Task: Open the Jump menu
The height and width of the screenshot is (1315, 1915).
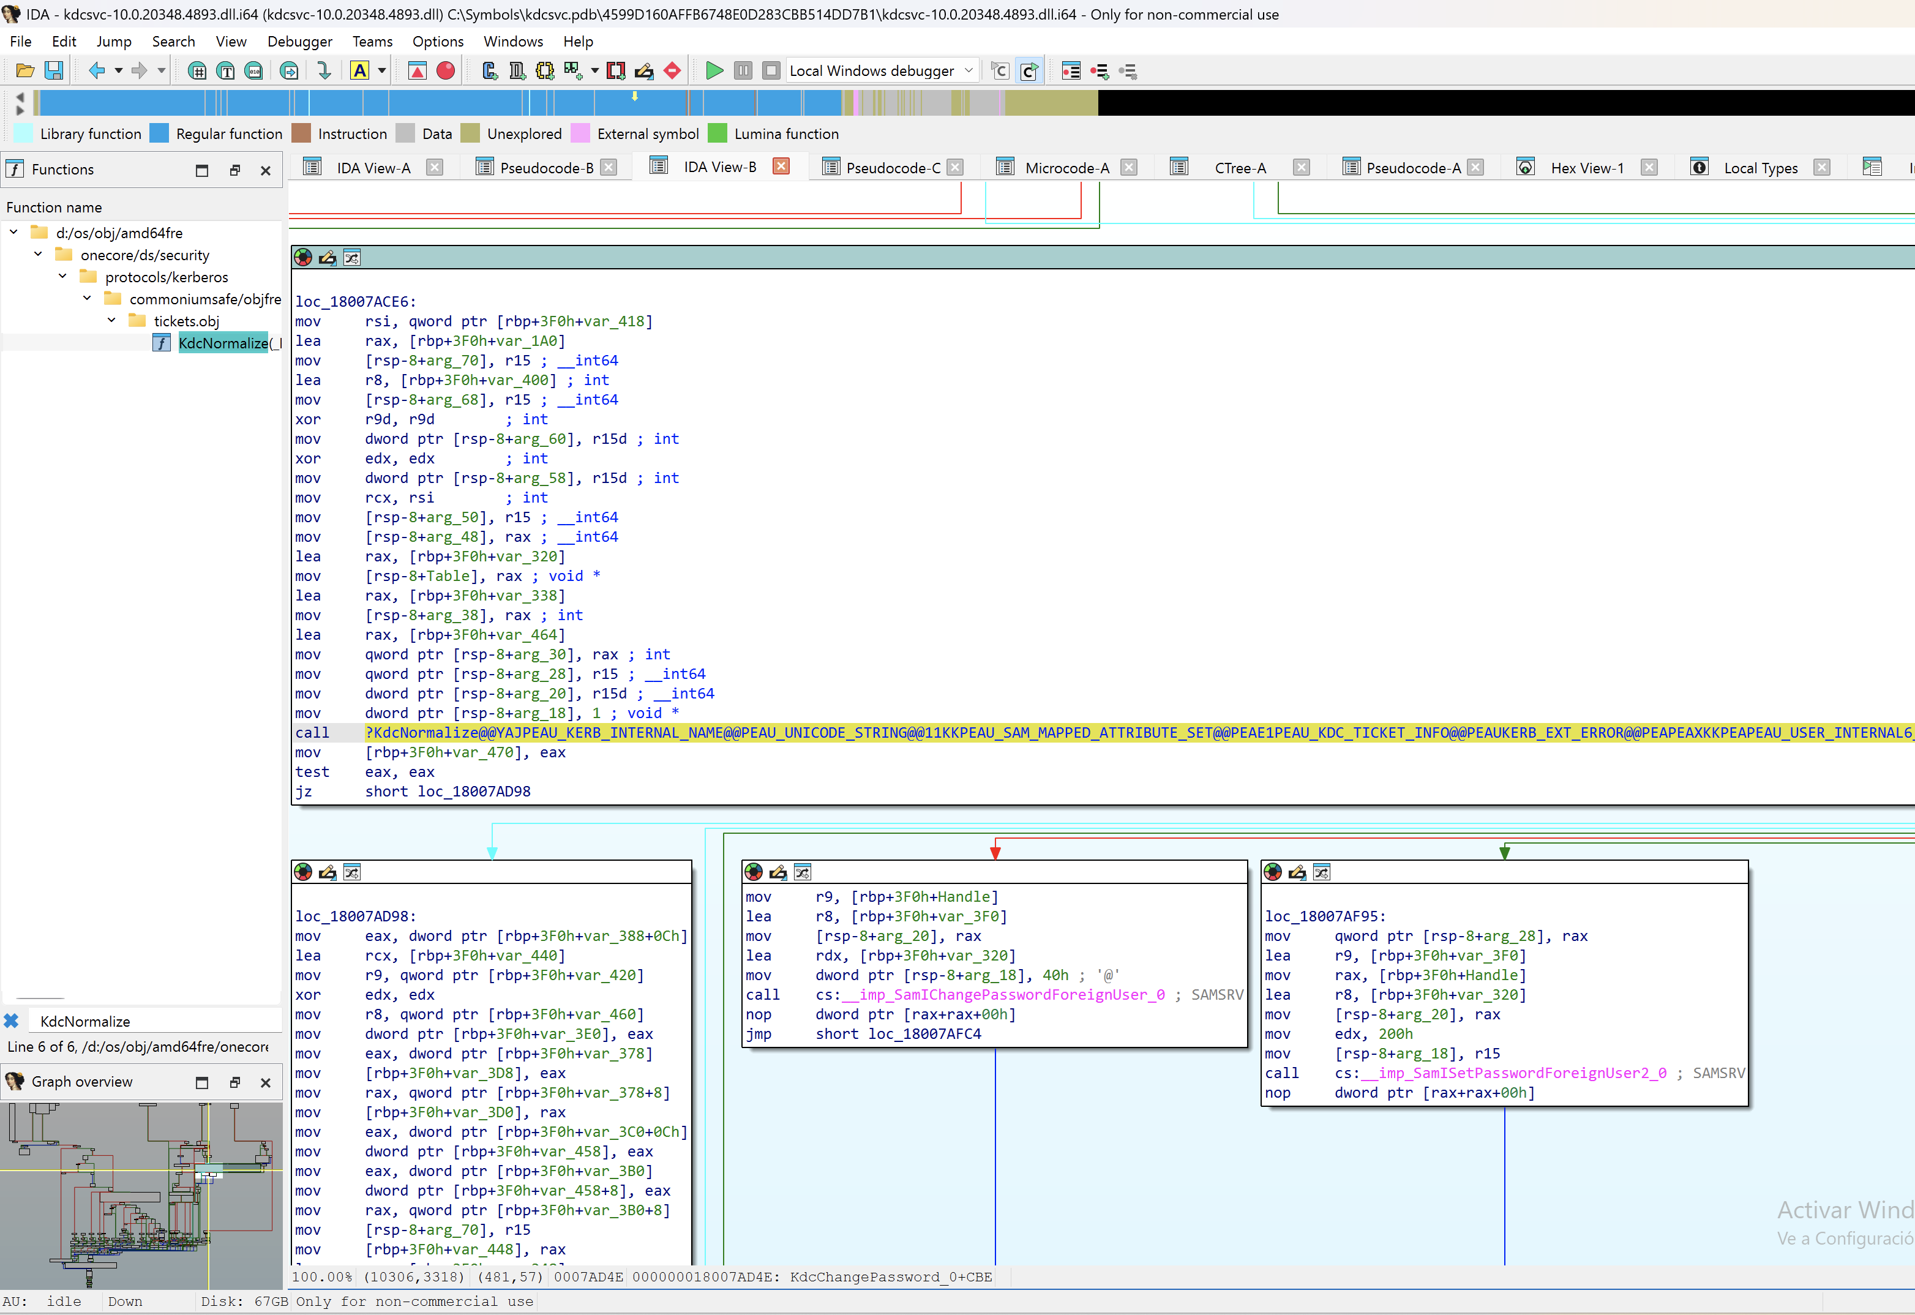Action: (x=114, y=41)
